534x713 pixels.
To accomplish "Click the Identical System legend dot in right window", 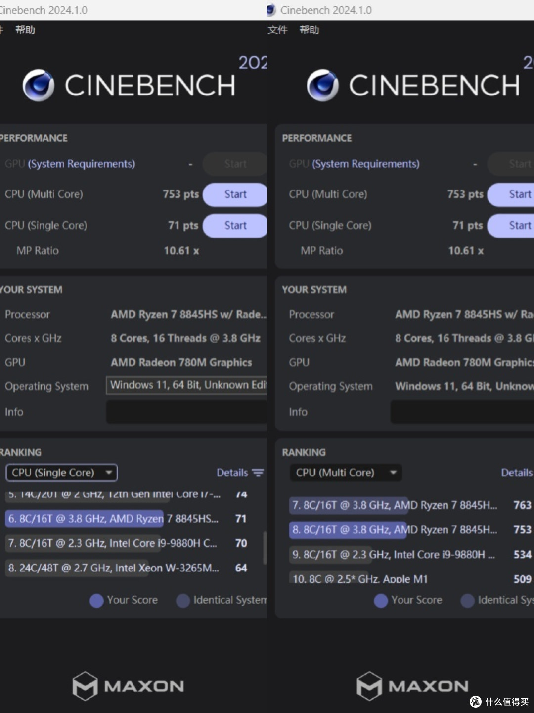I will click(x=467, y=600).
